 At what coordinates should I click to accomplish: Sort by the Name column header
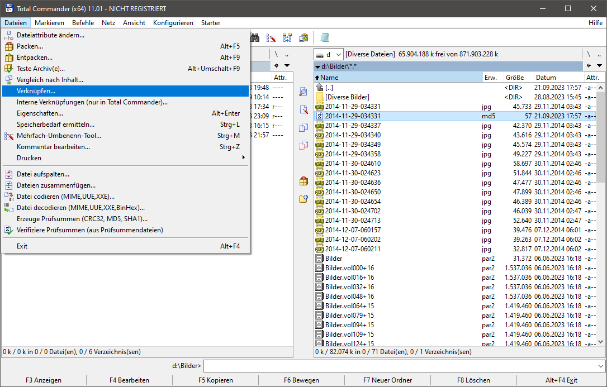click(399, 78)
